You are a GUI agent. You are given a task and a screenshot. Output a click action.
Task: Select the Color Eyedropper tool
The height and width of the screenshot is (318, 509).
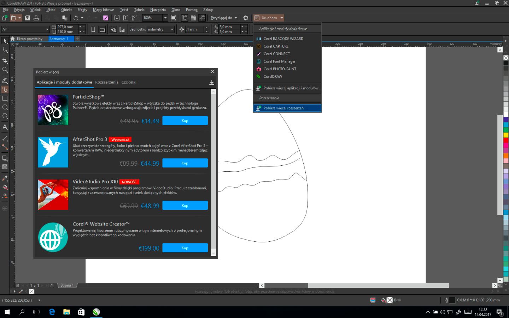coord(5,178)
